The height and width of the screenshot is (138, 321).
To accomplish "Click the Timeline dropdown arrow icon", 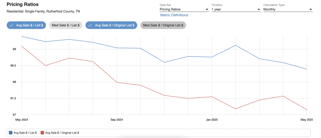I will click(259, 10).
